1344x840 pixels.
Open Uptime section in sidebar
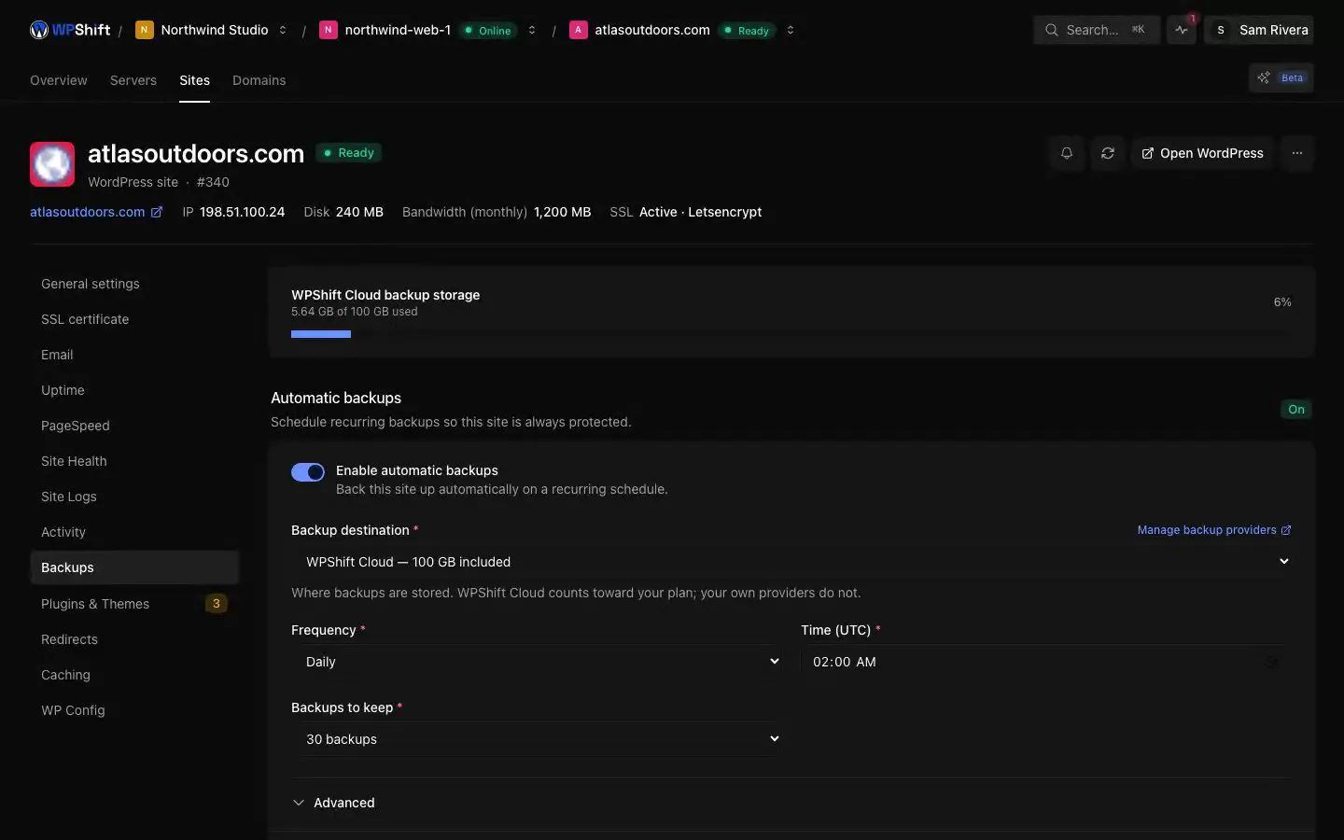134,390
